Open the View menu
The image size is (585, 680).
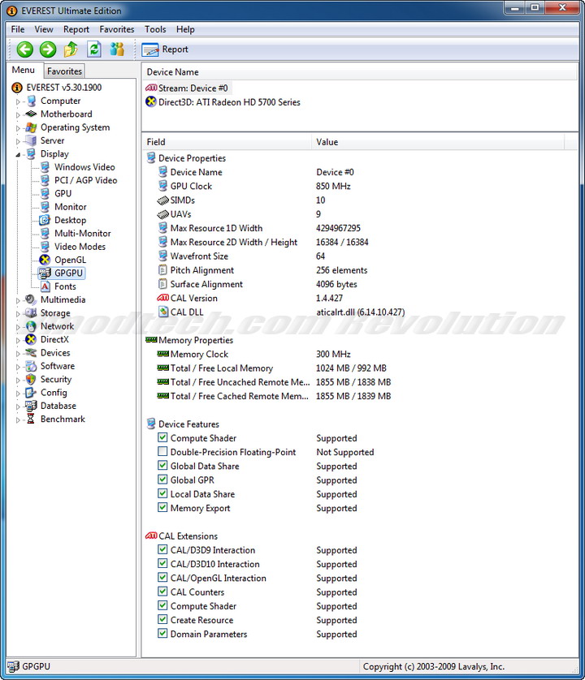(44, 29)
